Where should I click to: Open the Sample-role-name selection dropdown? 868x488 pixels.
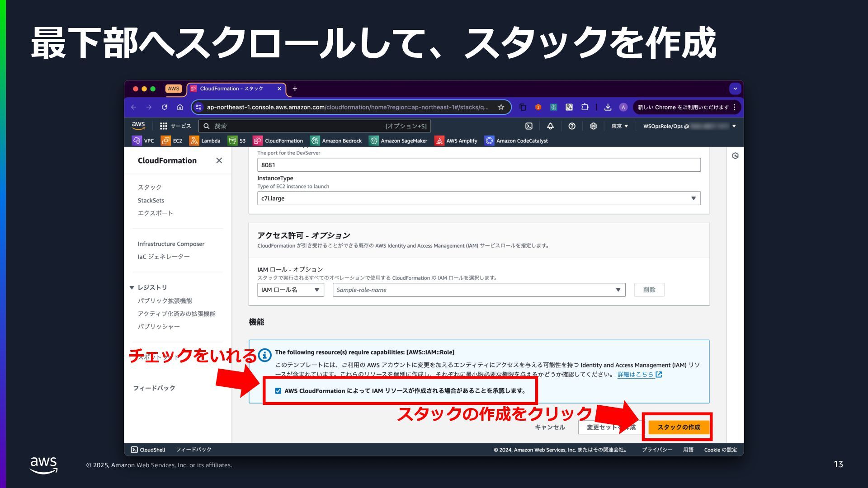[479, 290]
